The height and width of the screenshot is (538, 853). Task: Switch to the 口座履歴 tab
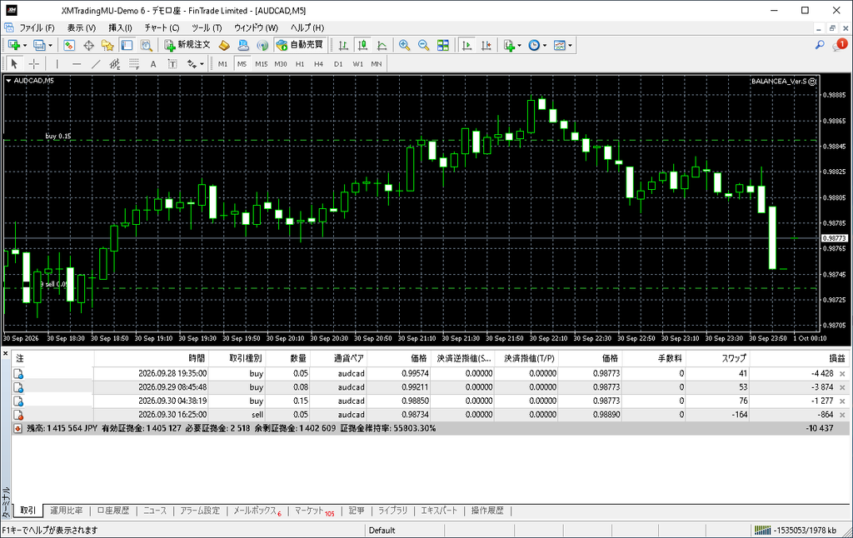(x=113, y=511)
